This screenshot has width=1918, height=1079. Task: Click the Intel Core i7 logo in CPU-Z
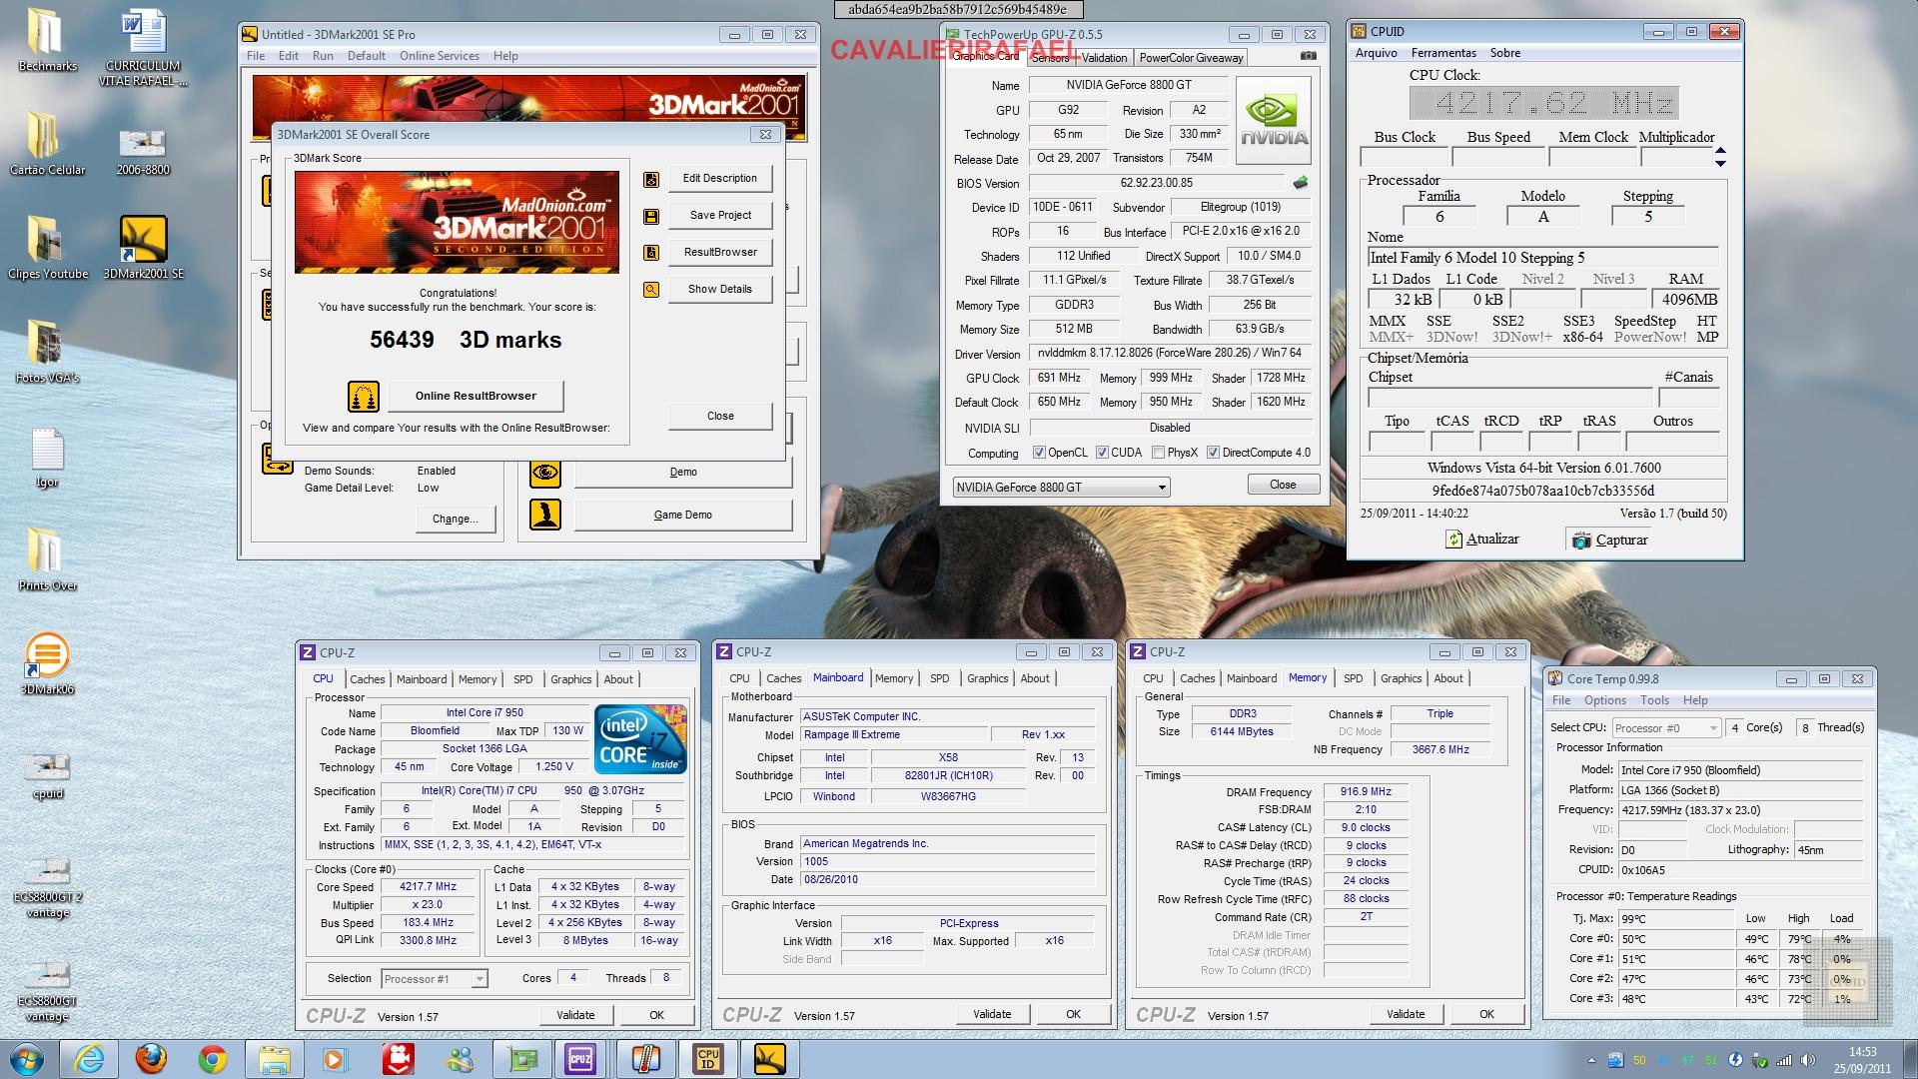(640, 739)
